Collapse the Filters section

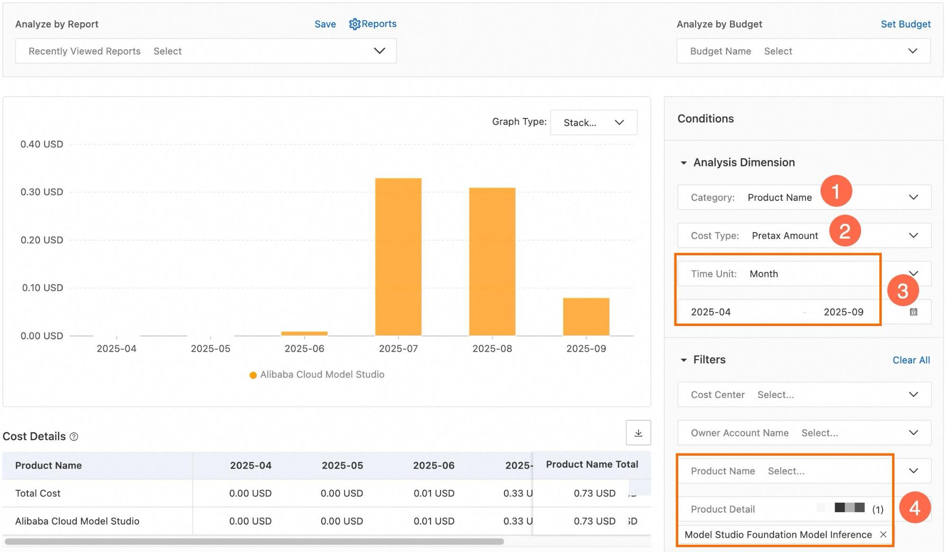[683, 360]
